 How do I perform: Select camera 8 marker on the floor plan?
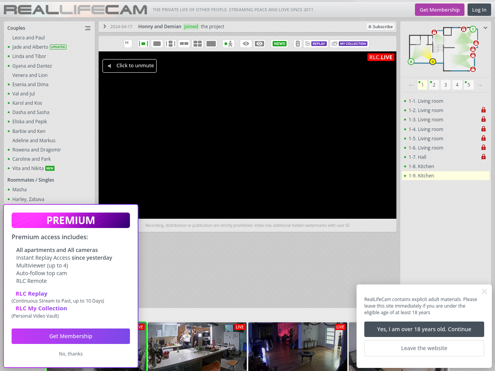click(411, 61)
